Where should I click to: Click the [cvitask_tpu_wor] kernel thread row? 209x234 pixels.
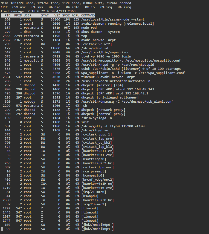click(58, 167)
